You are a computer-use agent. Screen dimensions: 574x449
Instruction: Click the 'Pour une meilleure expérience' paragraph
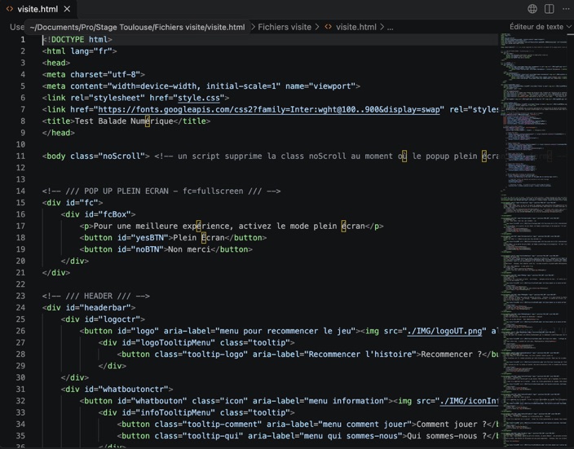[x=232, y=227]
